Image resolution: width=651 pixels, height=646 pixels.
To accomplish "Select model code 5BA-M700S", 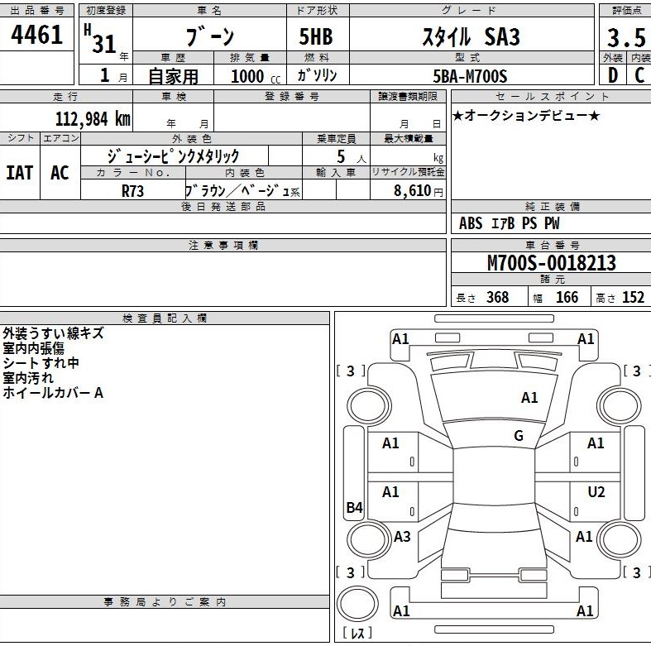I will [470, 76].
